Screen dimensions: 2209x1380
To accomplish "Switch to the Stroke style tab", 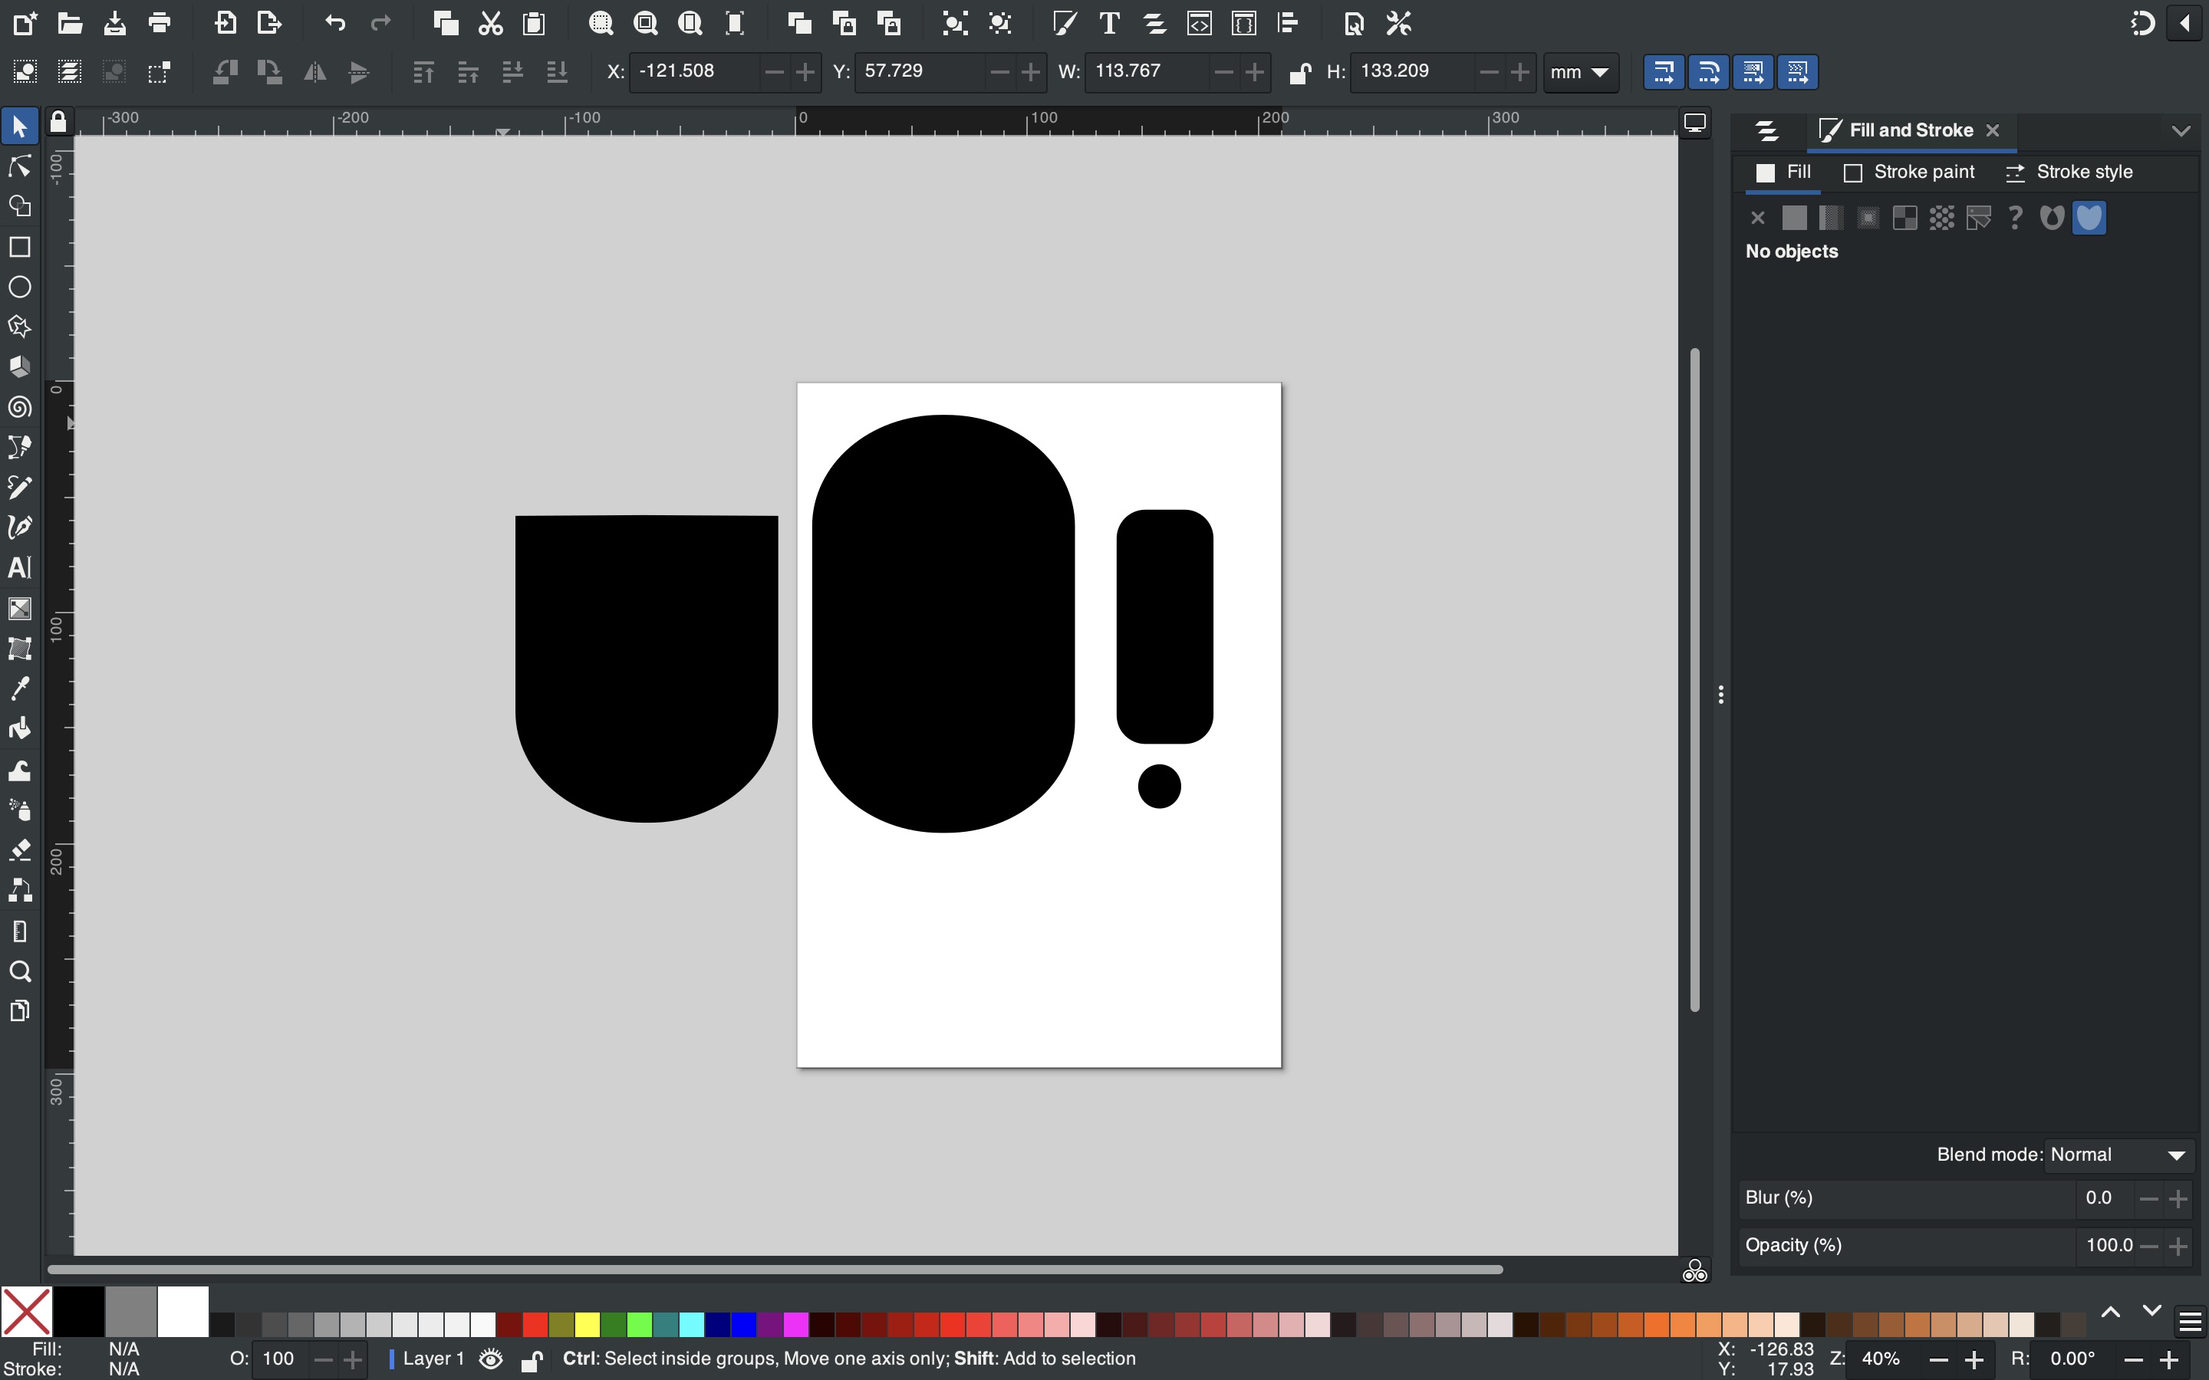I will coord(2069,172).
